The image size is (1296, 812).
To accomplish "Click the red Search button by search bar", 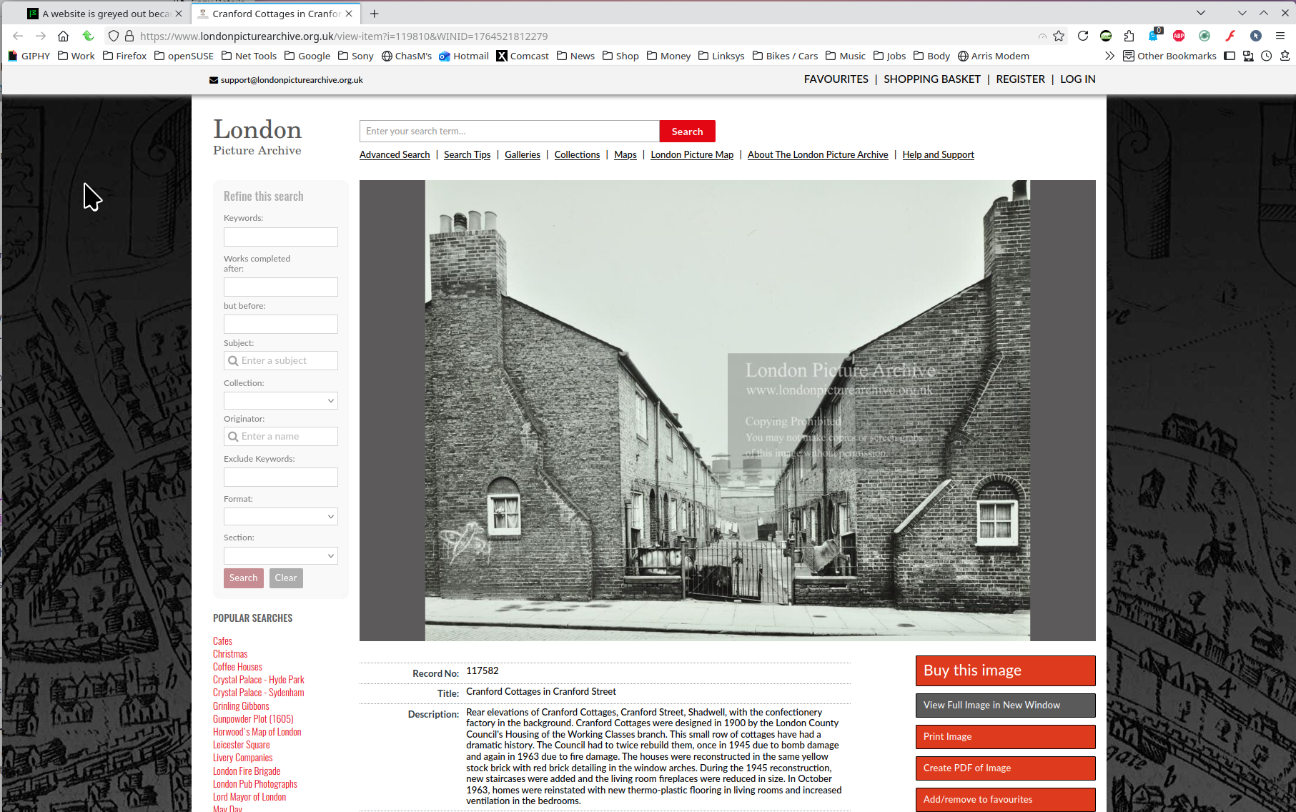I will coord(687,132).
